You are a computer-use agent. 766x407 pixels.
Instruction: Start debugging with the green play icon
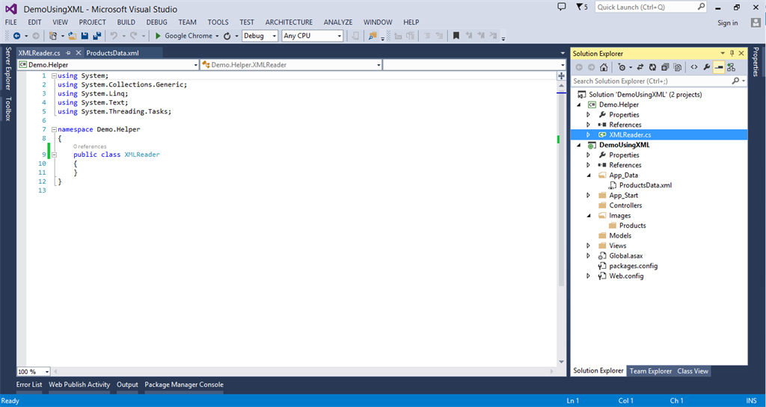coord(158,36)
